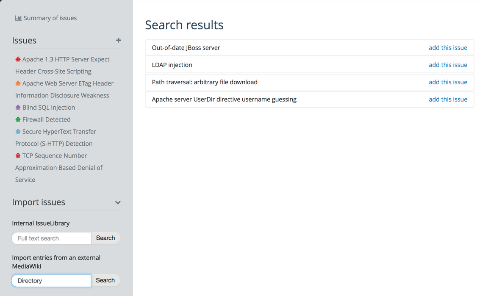Open the Blind SQL Injection issue
Image resolution: width=488 pixels, height=296 pixels.
coord(49,108)
